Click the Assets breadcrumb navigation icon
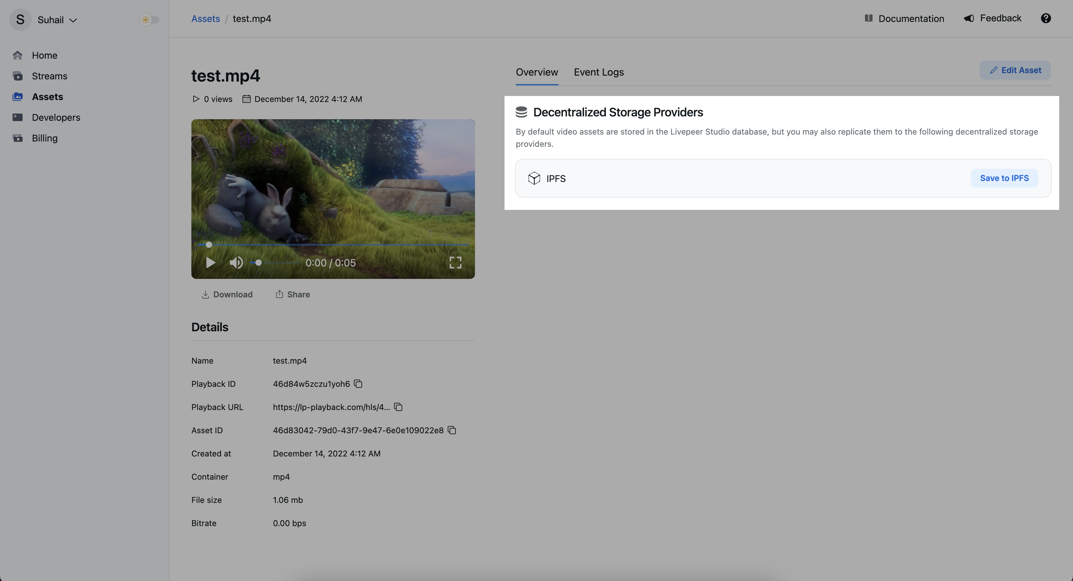The image size is (1073, 581). (x=205, y=19)
